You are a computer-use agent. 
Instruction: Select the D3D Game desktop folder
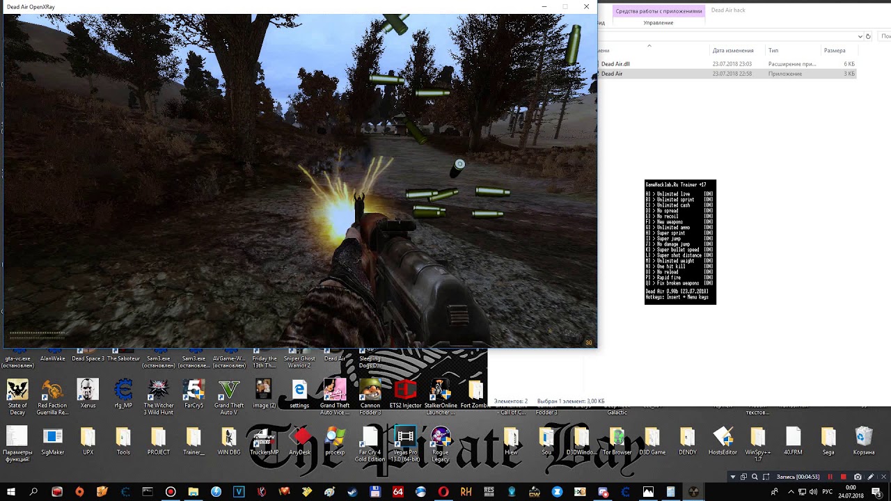(652, 441)
